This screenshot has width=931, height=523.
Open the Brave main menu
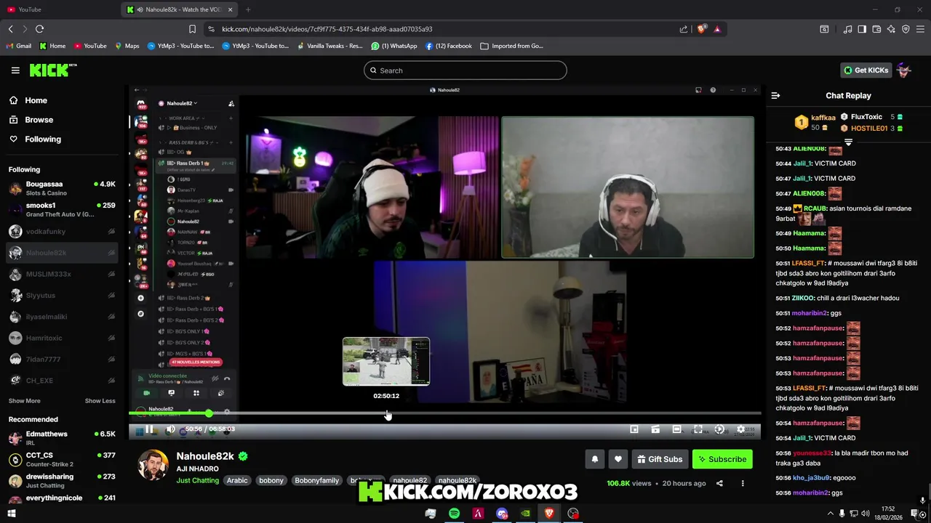pyautogui.click(x=920, y=29)
